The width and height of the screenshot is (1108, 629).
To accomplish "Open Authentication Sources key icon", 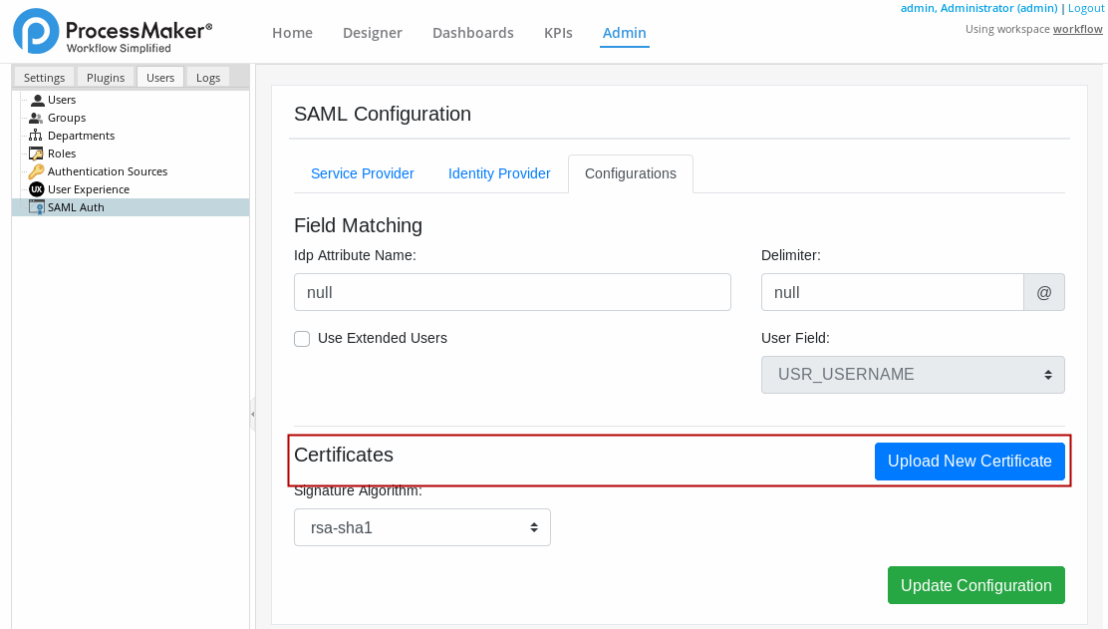I will (x=37, y=171).
